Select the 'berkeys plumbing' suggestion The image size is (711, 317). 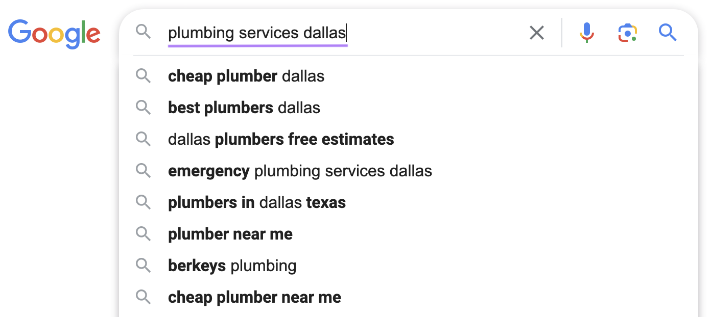(232, 266)
